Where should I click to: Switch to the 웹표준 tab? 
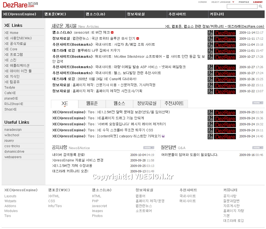tap(92, 104)
